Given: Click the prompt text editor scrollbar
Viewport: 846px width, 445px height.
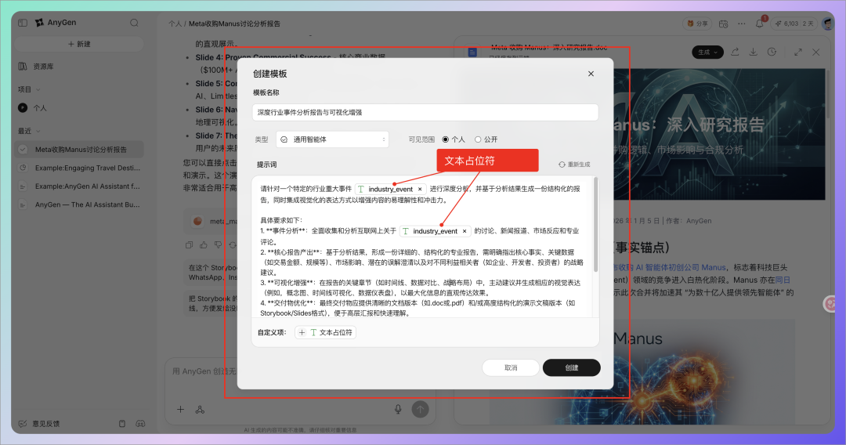Looking at the screenshot, I should (x=595, y=224).
